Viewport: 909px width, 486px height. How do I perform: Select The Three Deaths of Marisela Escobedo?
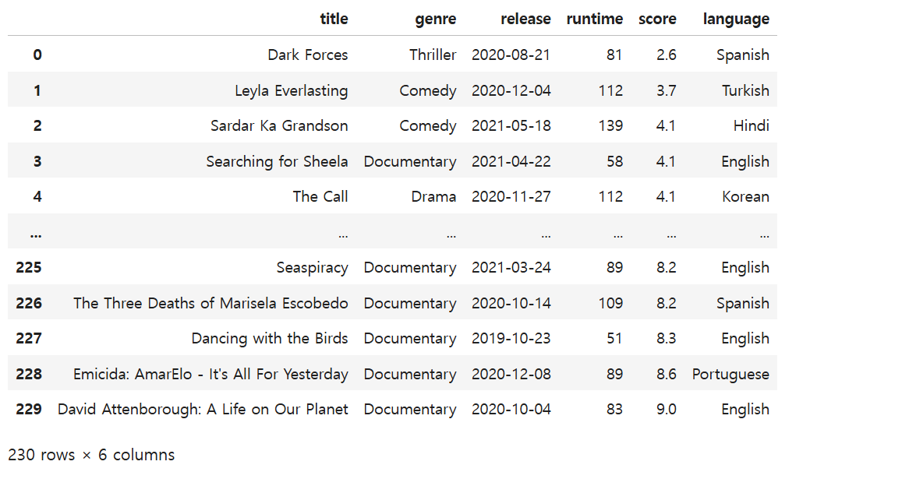pos(210,303)
